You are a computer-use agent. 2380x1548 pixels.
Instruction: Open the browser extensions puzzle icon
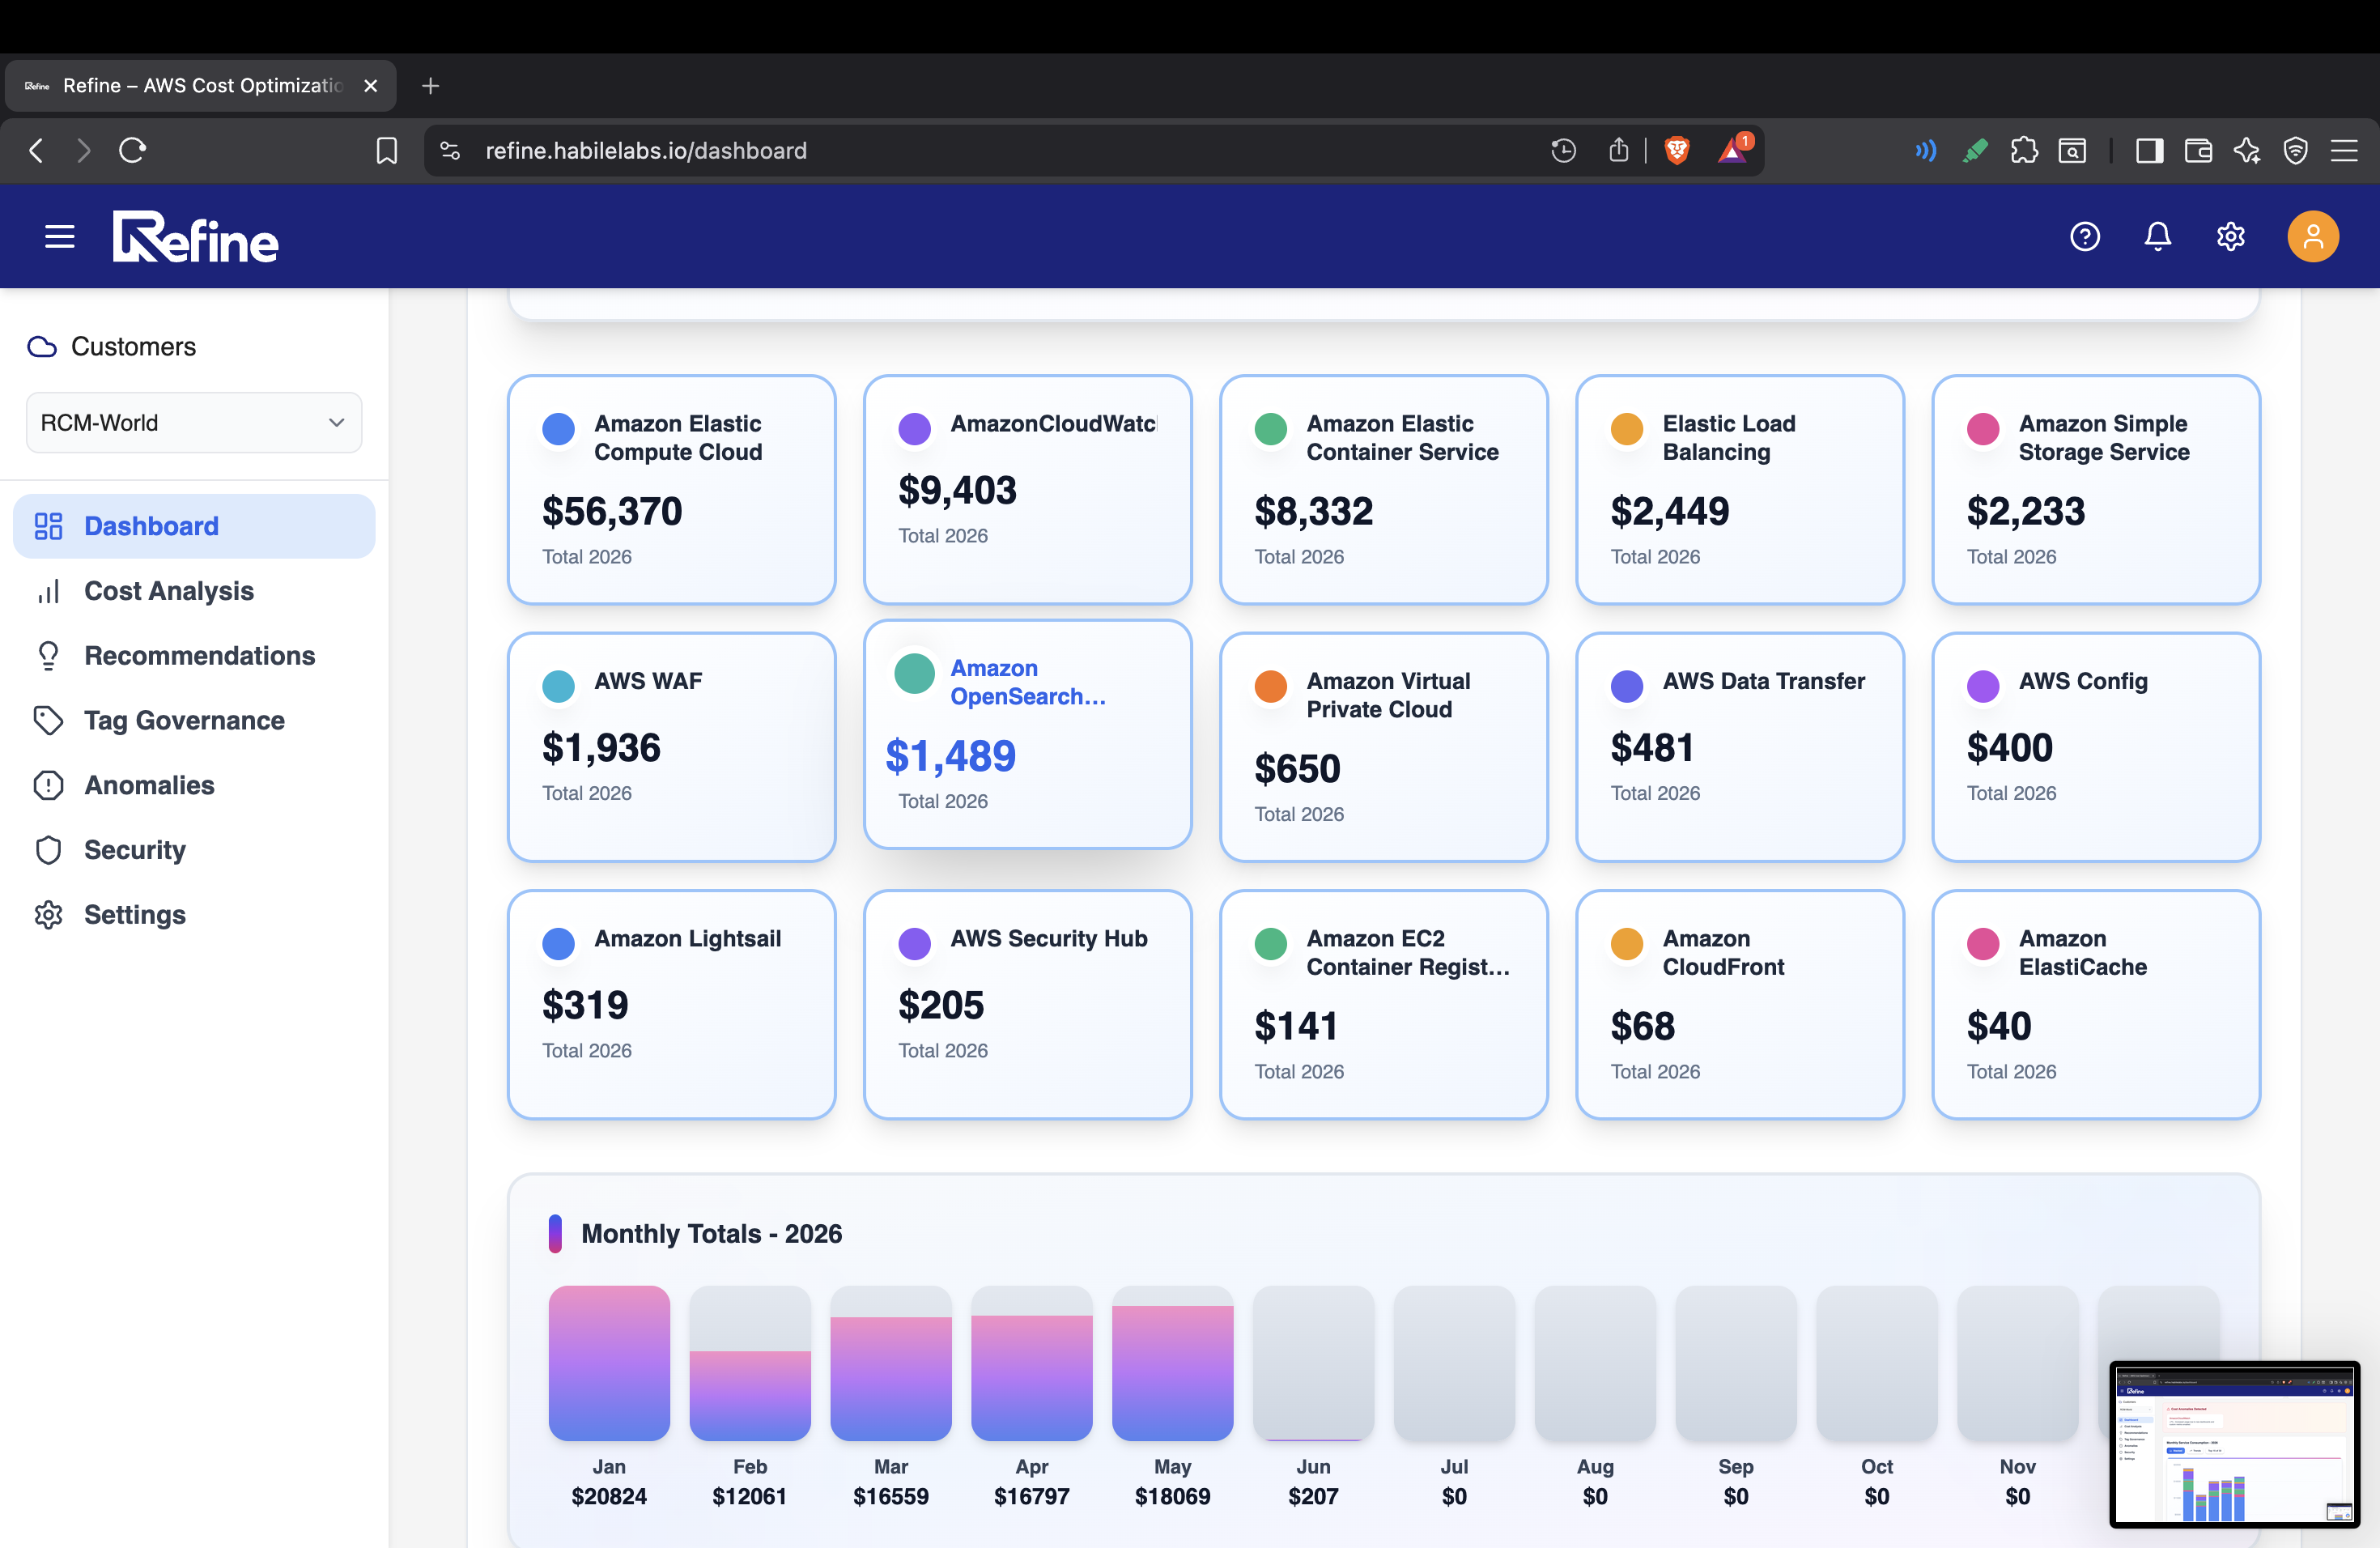[2024, 151]
